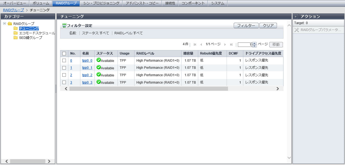345x165 pixels.
Task: Collapse the RAIDグループ tree node
Action: (5, 24)
